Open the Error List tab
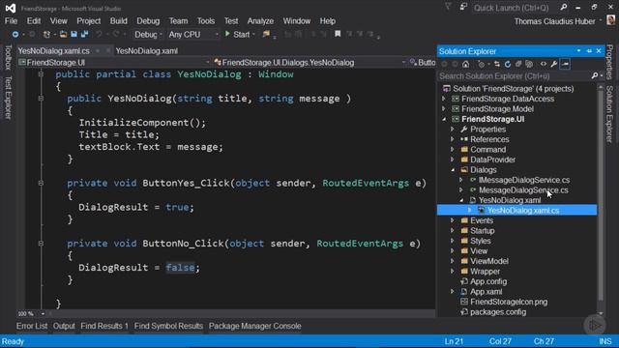The image size is (619, 348). point(32,326)
